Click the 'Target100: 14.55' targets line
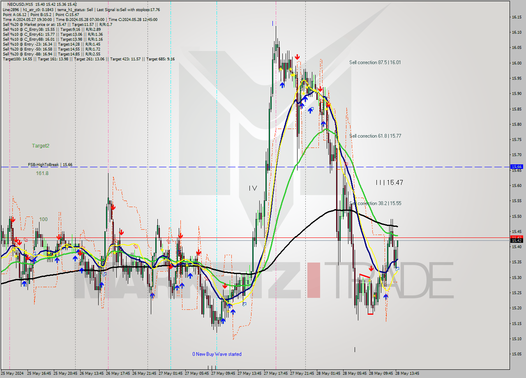The width and height of the screenshot is (526, 378). click(x=88, y=59)
